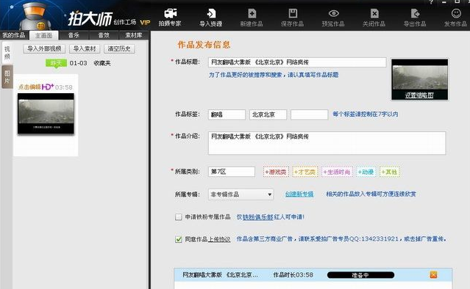Select the 01-03 date entry
This screenshot has width=470, height=289.
tap(78, 63)
